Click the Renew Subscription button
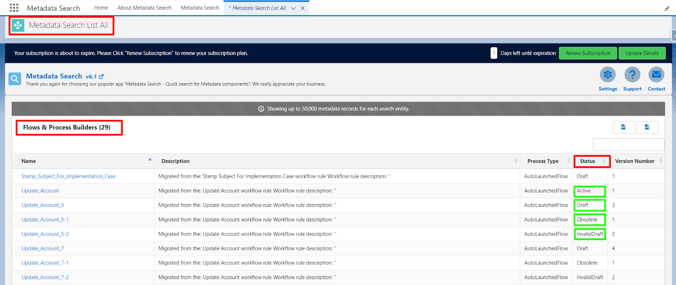The width and height of the screenshot is (676, 285). [x=588, y=53]
